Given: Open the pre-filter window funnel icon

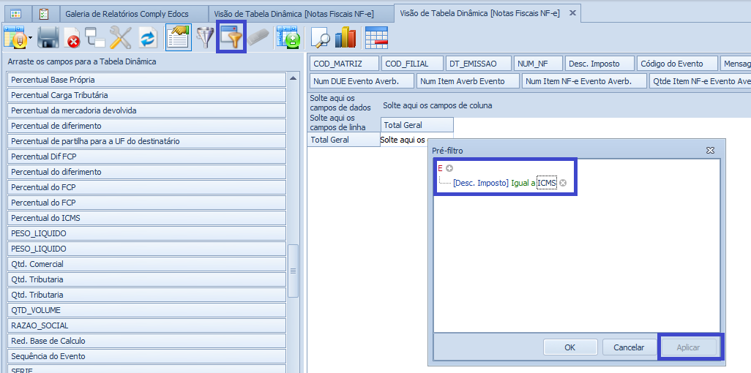Looking at the screenshot, I should point(231,37).
